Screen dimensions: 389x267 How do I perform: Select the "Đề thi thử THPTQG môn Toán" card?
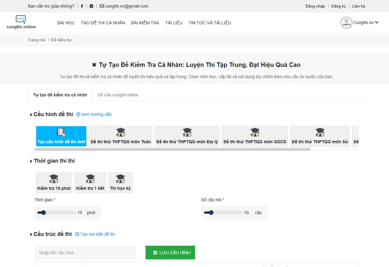(120, 136)
